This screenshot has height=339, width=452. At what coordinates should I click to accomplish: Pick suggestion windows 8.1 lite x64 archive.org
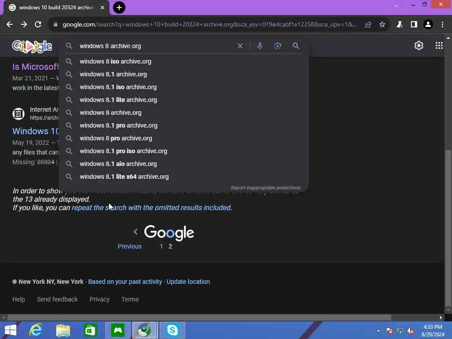[184, 177]
